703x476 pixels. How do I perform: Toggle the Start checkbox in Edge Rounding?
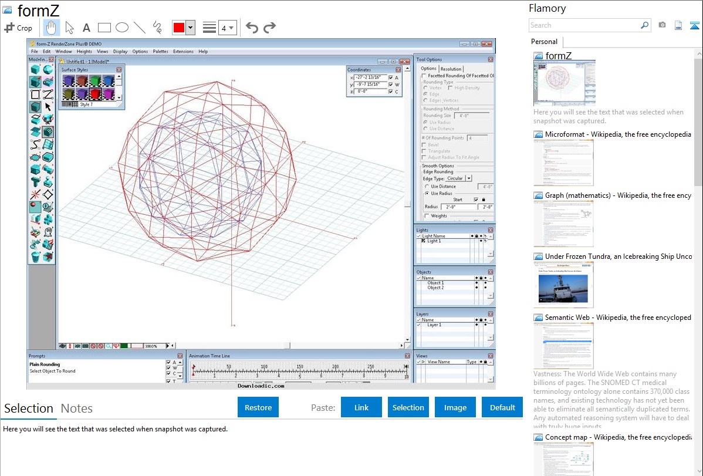click(x=476, y=200)
